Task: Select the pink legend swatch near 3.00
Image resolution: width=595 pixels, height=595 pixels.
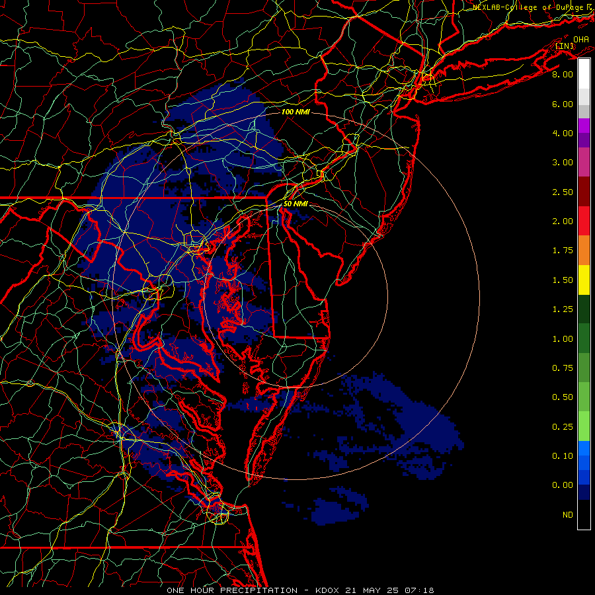Action: (x=584, y=162)
